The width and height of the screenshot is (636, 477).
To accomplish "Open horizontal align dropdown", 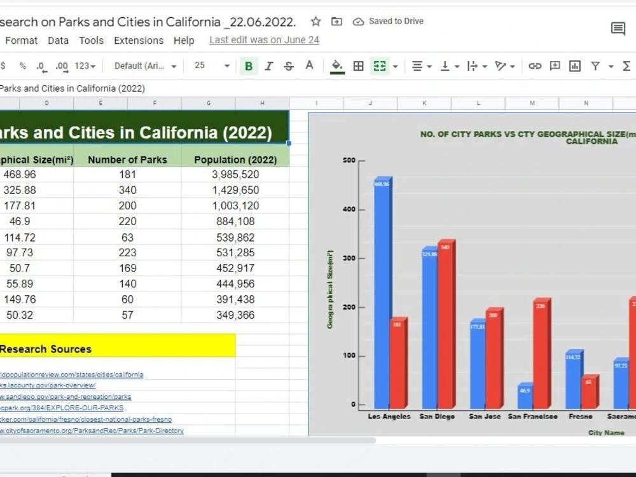I will point(422,66).
